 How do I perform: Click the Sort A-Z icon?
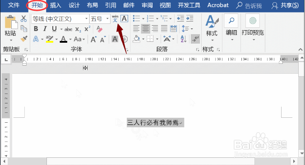(184, 39)
